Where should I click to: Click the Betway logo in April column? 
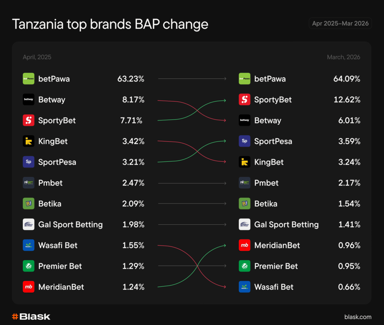(28, 100)
